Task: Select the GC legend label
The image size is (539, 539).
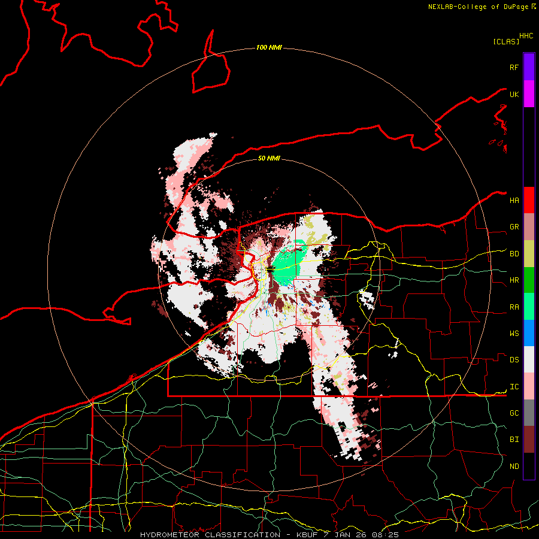Action: click(x=514, y=413)
